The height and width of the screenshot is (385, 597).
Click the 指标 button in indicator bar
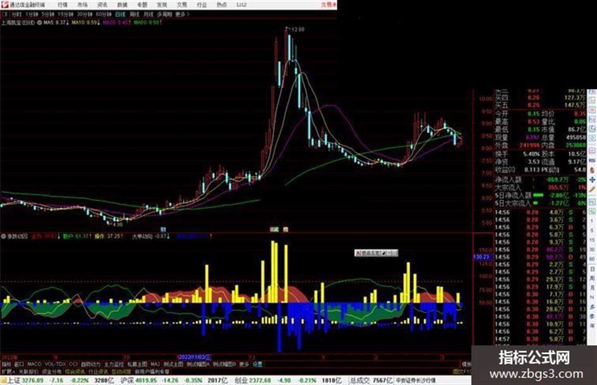click(x=6, y=364)
